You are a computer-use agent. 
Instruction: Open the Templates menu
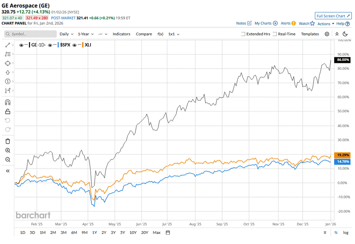[310, 34]
